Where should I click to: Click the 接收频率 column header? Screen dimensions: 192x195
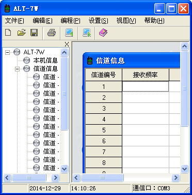point(146,74)
